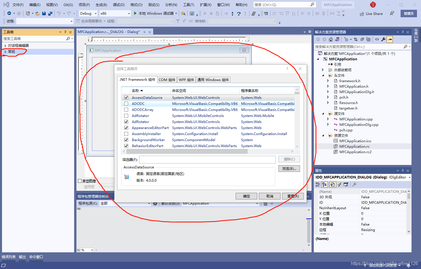Image resolution: width=421 pixels, height=269 pixels.
Task: Switch to WPF 组件 tab
Action: tap(187, 80)
